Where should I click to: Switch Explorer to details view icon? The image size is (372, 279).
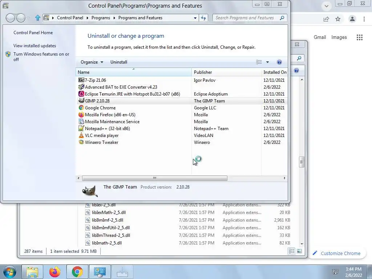click(x=292, y=251)
